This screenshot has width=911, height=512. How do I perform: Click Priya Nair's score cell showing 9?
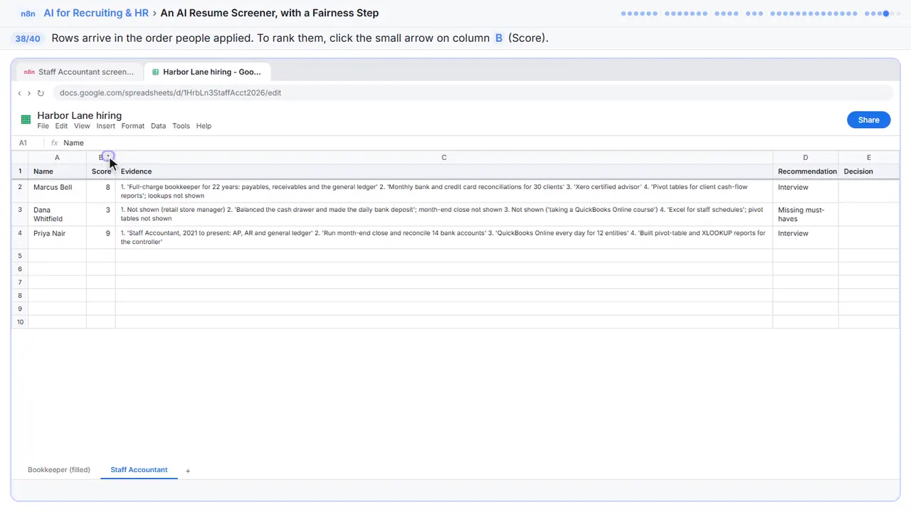click(101, 238)
